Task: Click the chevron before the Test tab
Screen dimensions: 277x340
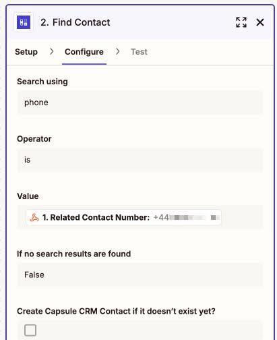Action: point(117,51)
